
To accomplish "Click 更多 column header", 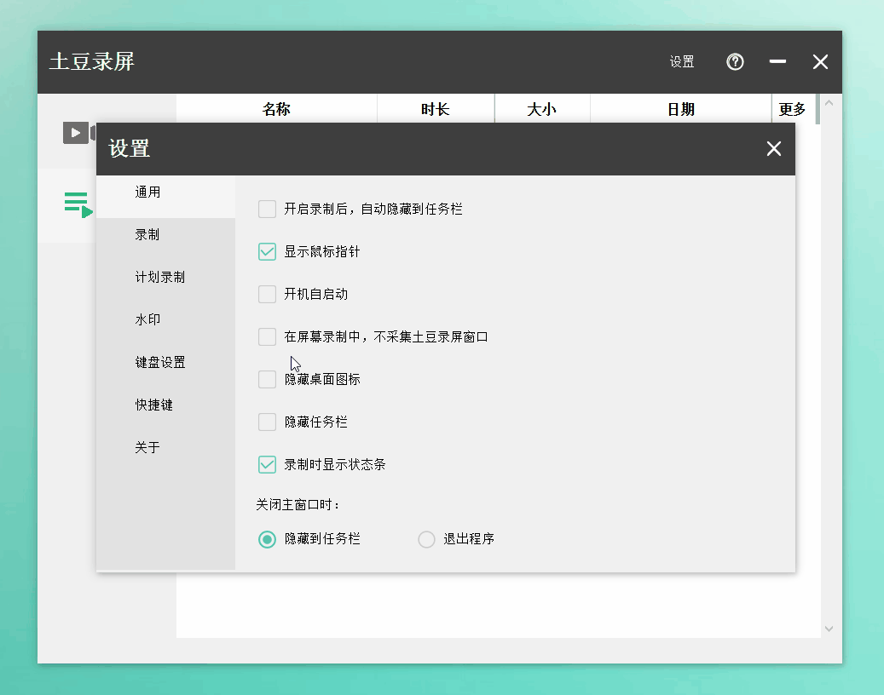I will point(792,109).
